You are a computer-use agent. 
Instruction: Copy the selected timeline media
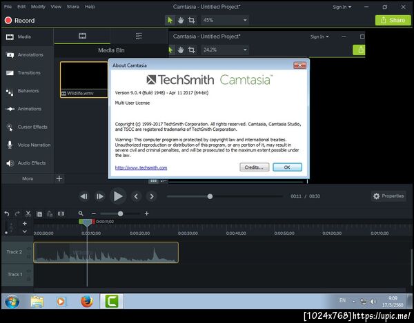(x=39, y=214)
